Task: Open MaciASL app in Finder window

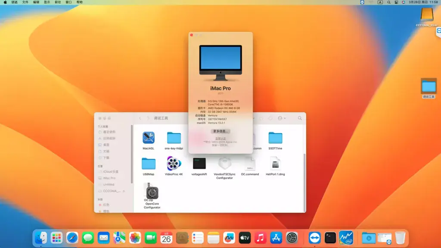Action: [x=148, y=138]
